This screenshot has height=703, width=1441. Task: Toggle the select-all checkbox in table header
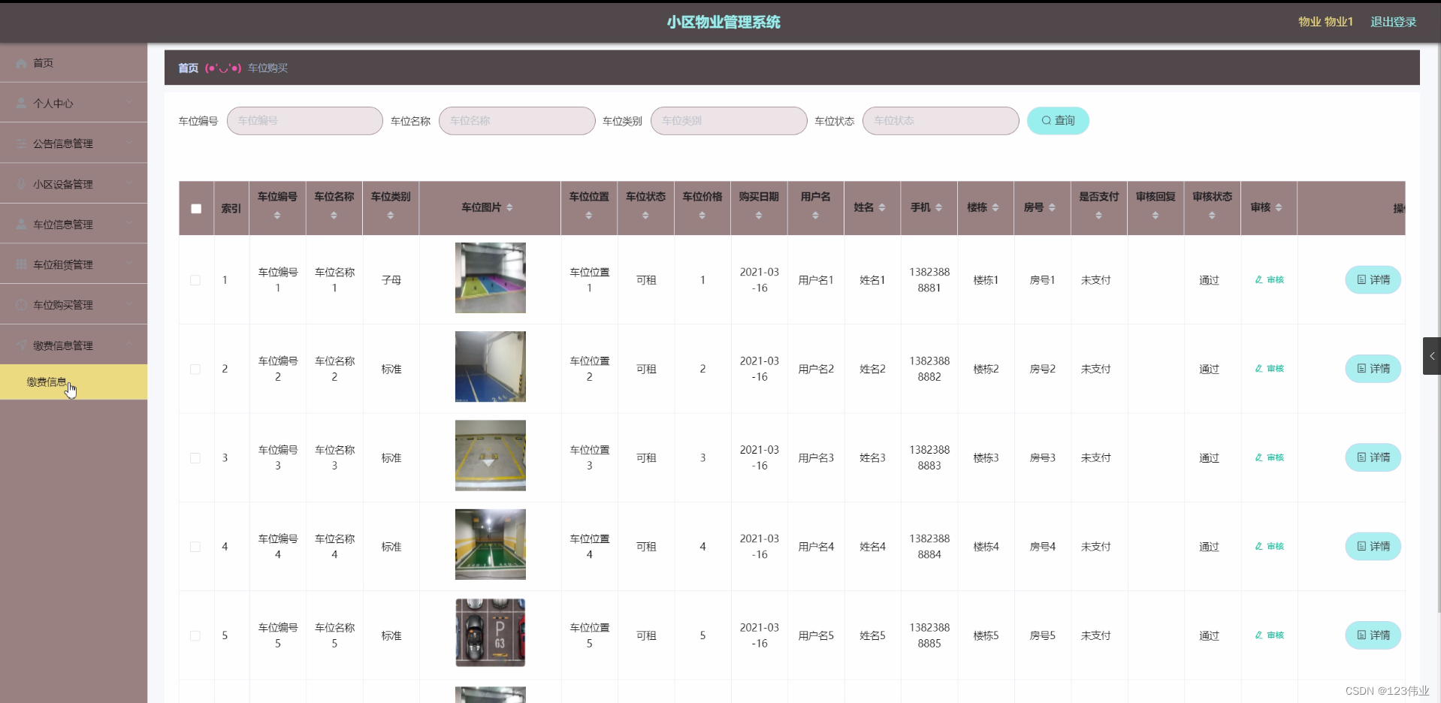click(x=195, y=208)
